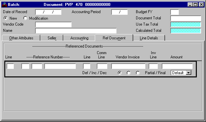Click the Document Total field
The width and height of the screenshot is (206, 122).
pos(186,18)
